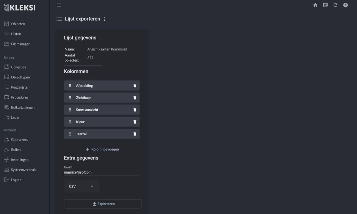The height and width of the screenshot is (214, 357).
Task: Open Systeemverbruik page
Action: (24, 170)
